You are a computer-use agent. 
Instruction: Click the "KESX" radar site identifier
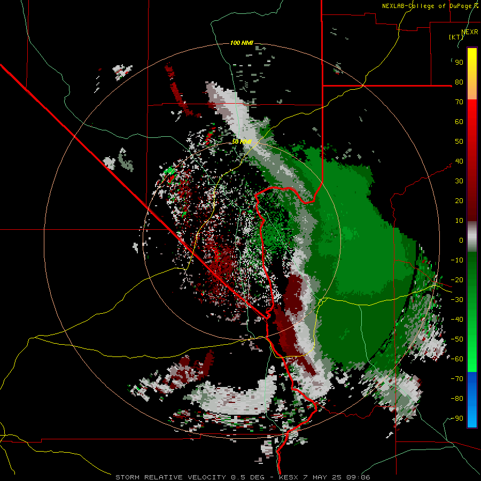tap(289, 477)
